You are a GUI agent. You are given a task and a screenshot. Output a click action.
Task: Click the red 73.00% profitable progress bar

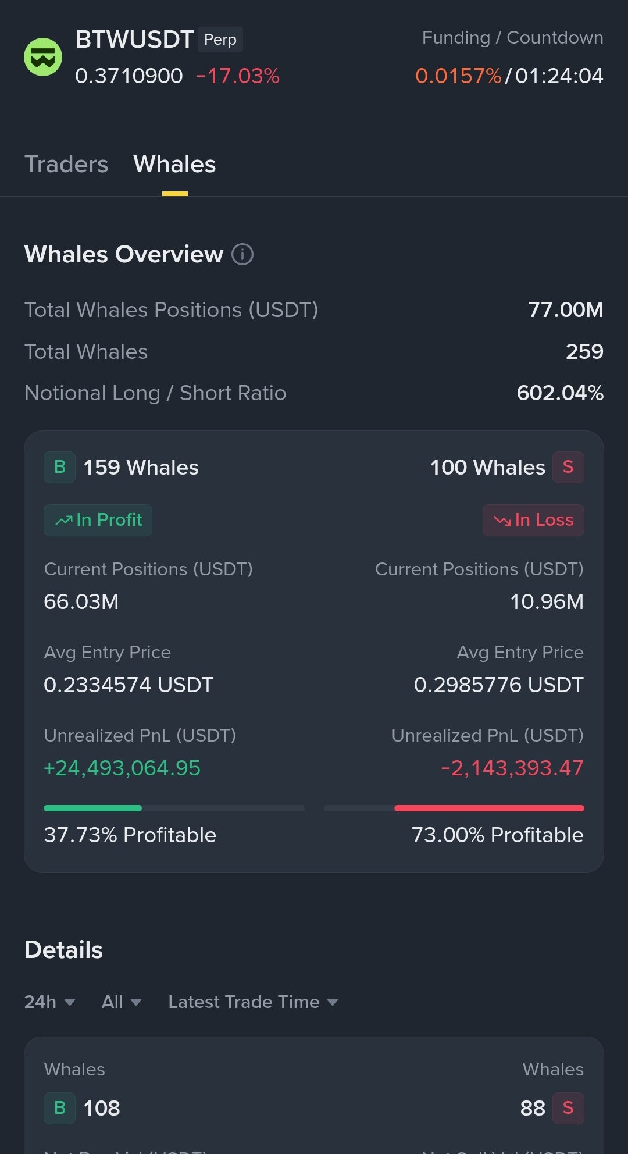[454, 808]
